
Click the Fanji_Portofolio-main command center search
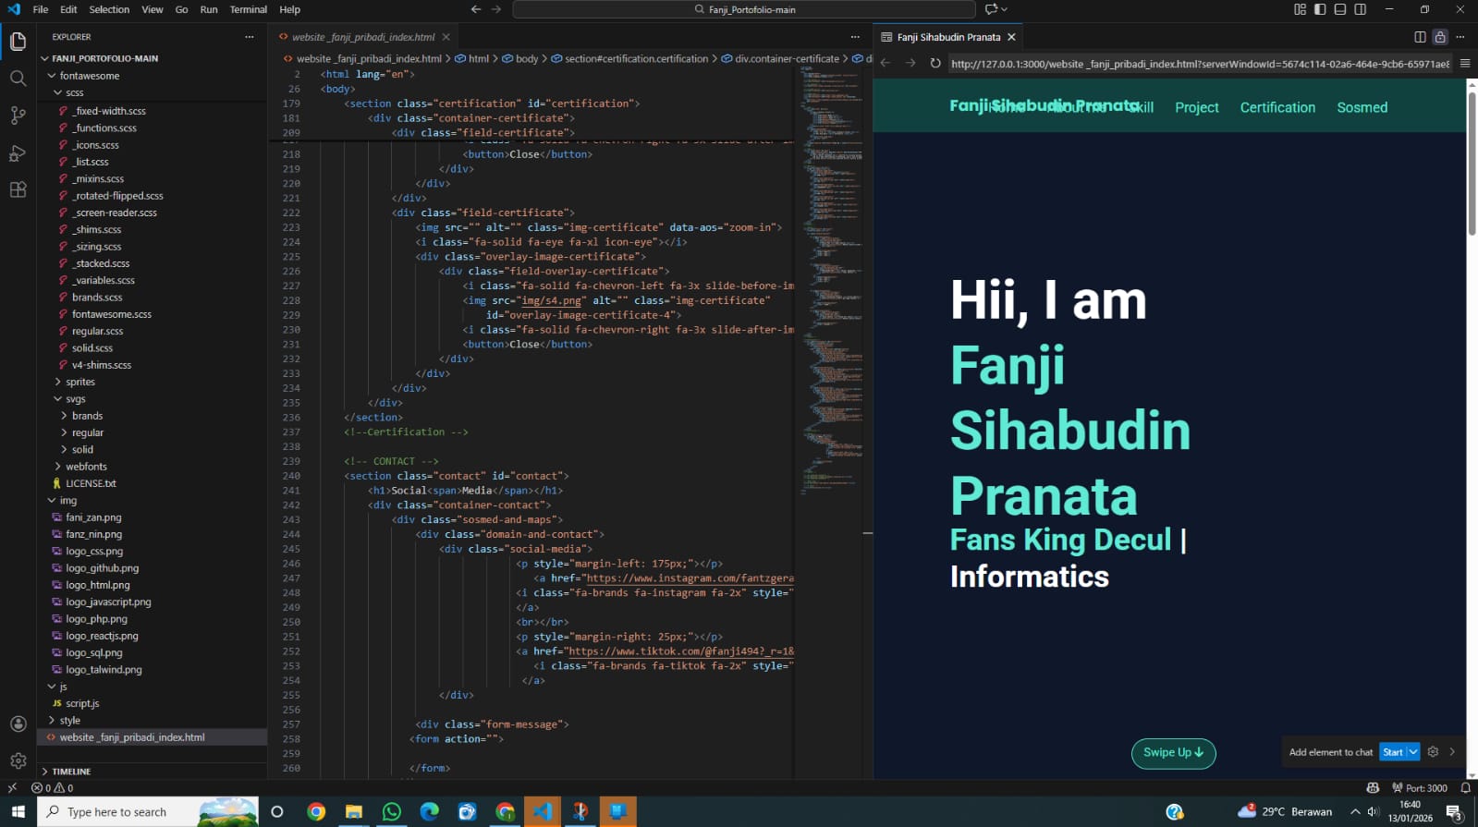tap(744, 9)
